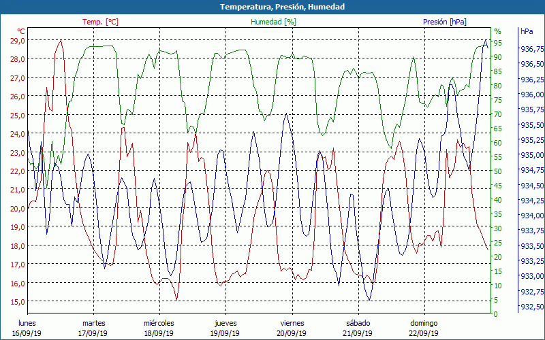The image size is (545, 340).
Task: Click the 17,0 temperature axis value
Action: pos(18,265)
